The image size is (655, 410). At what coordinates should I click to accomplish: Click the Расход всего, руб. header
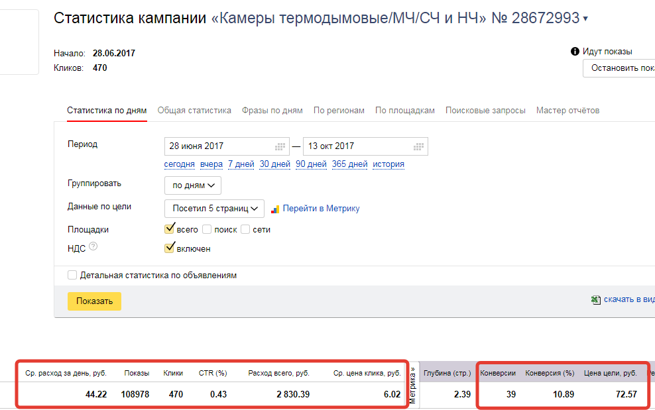pyautogui.click(x=278, y=374)
